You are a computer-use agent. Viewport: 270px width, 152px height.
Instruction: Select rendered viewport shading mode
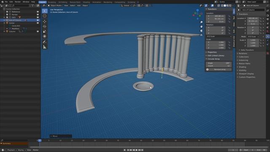[230, 5]
